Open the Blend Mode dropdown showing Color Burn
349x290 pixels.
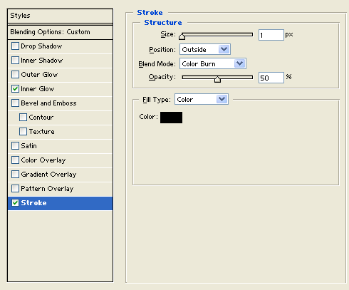[x=213, y=63]
